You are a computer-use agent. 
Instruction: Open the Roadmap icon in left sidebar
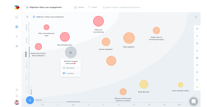[x=17, y=36]
